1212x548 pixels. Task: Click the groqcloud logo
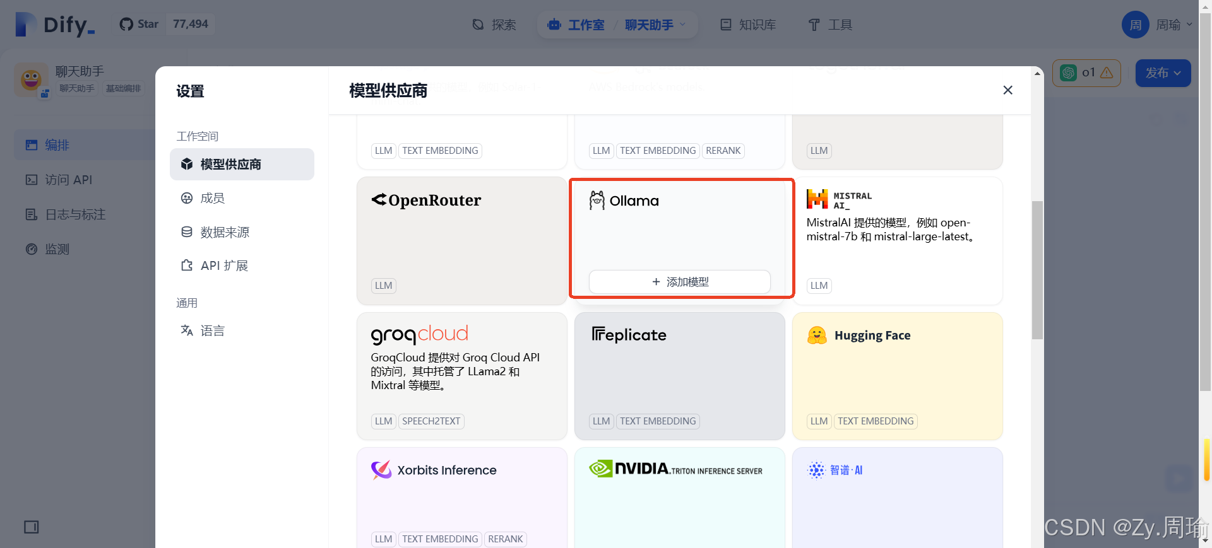click(420, 334)
